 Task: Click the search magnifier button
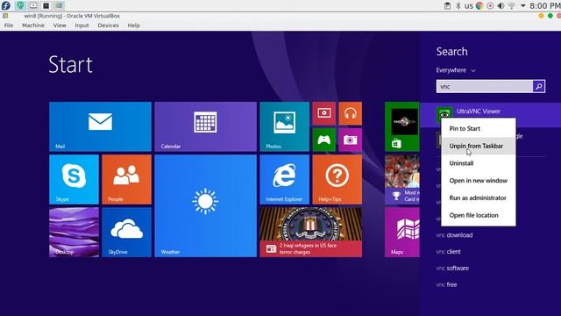point(539,86)
